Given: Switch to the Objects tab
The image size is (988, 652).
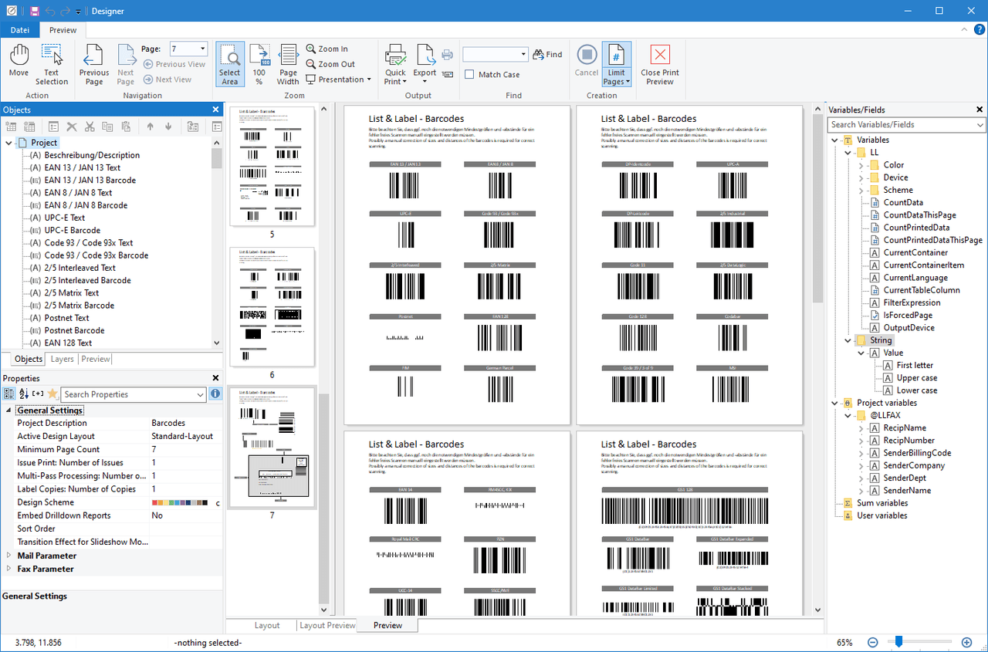Looking at the screenshot, I should pos(29,359).
